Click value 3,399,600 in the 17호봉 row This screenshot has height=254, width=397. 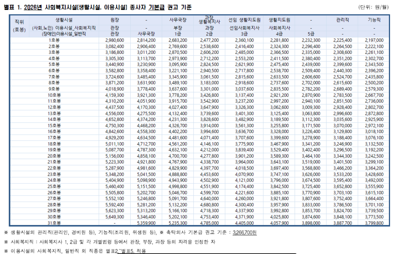(x=279, y=137)
